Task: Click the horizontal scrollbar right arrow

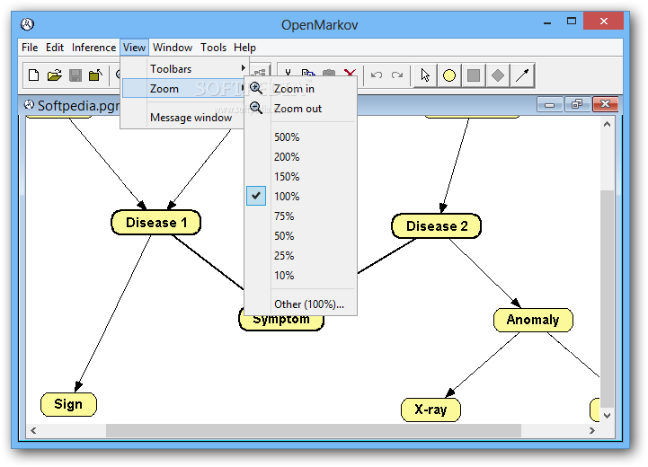Action: pyautogui.click(x=591, y=431)
